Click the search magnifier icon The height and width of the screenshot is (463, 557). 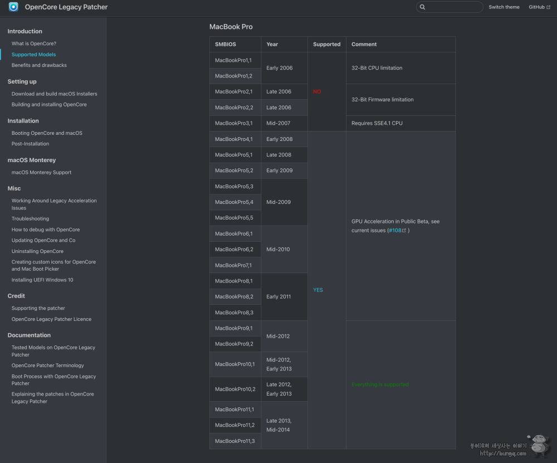(422, 7)
